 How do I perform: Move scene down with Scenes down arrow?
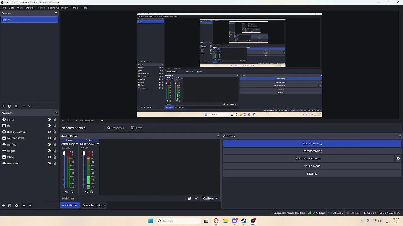[30, 106]
